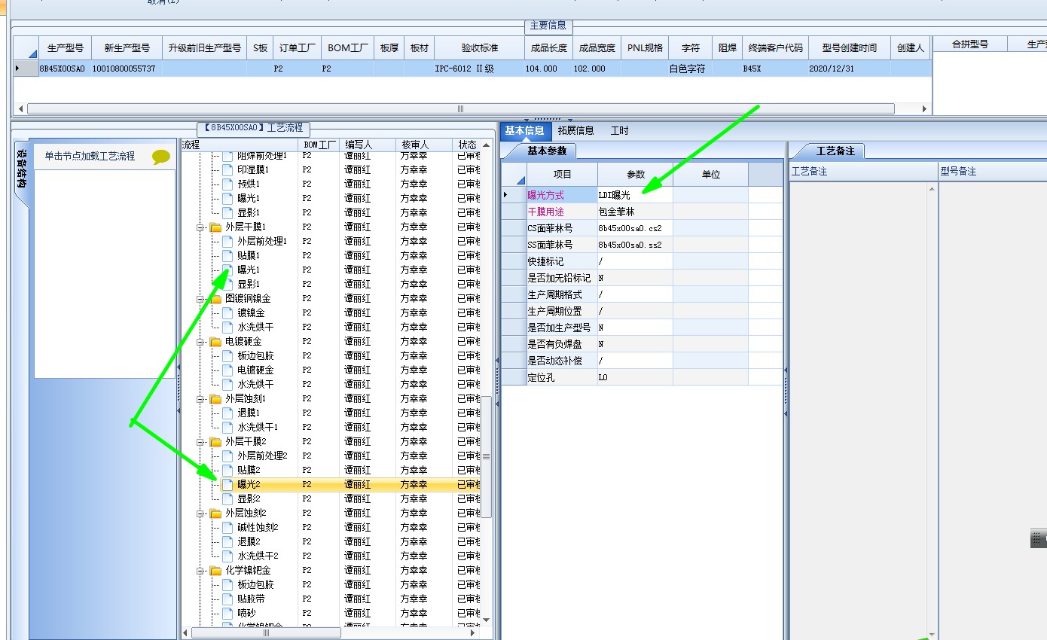Click the document icon beside 贴膜1
The height and width of the screenshot is (640, 1047).
tap(227, 255)
